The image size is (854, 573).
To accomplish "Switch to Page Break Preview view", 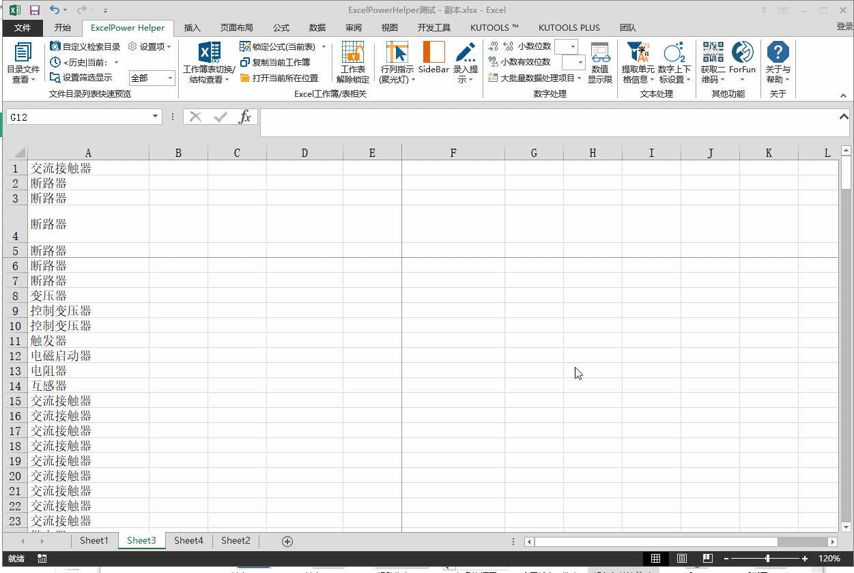I will 708,559.
